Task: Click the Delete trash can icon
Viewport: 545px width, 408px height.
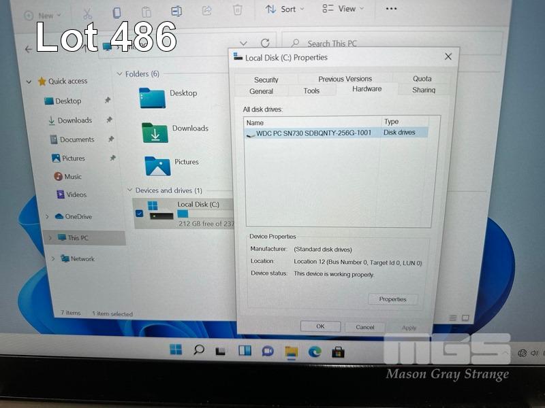Action: point(237,10)
